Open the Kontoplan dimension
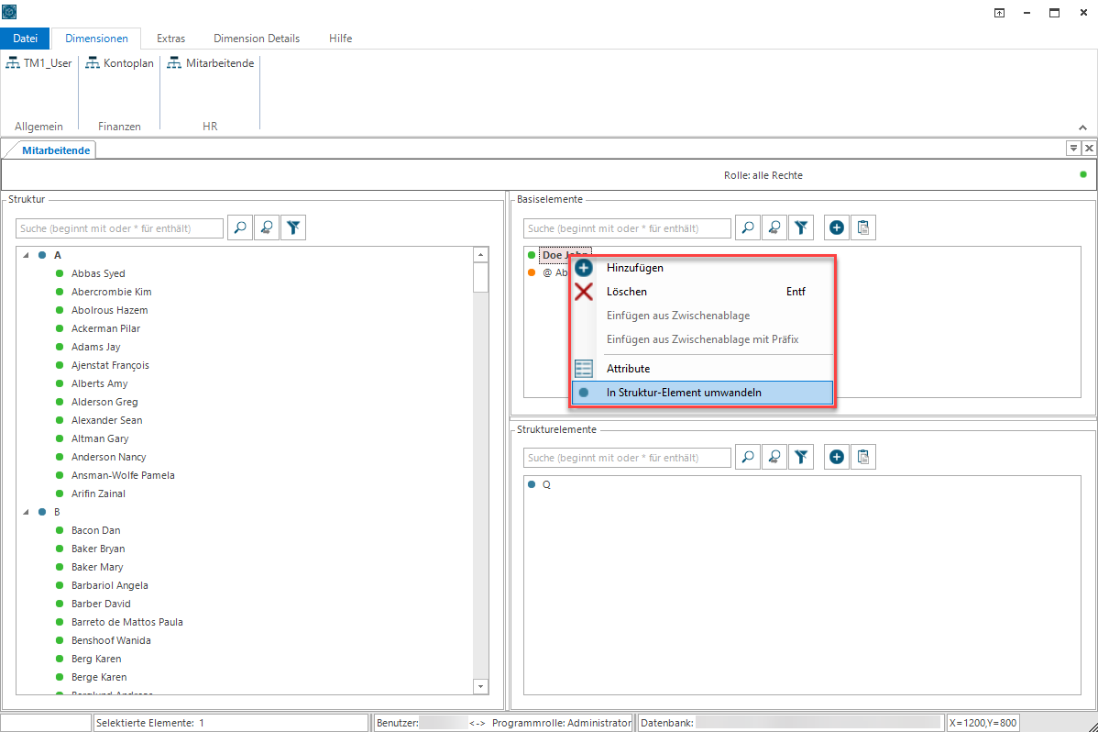 (x=120, y=63)
